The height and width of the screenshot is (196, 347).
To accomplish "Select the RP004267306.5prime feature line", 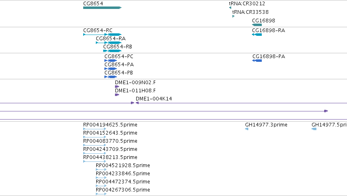I will click(101, 194).
